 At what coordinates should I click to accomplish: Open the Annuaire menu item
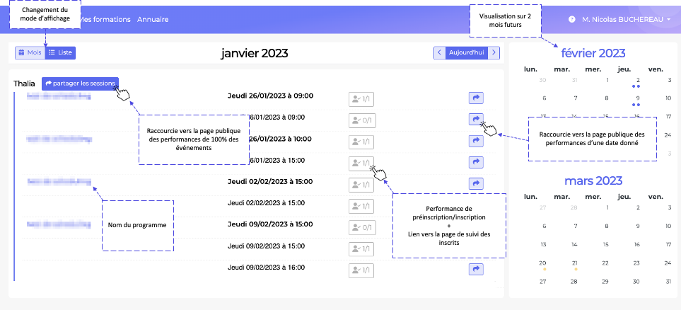click(153, 20)
